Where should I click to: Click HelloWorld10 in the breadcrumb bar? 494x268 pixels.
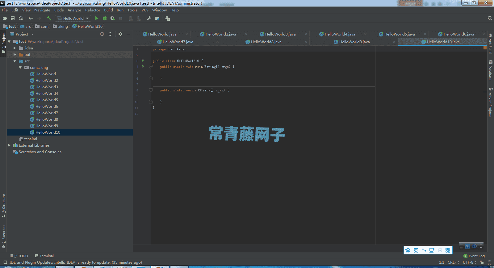coord(87,27)
